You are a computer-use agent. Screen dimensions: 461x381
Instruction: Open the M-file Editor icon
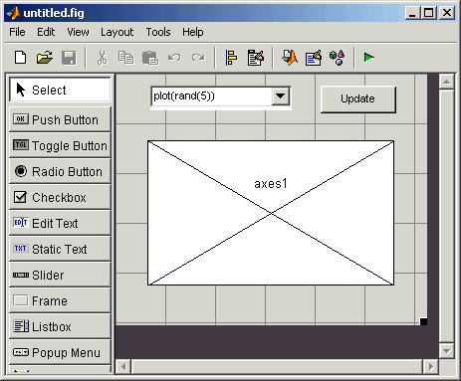pyautogui.click(x=290, y=58)
